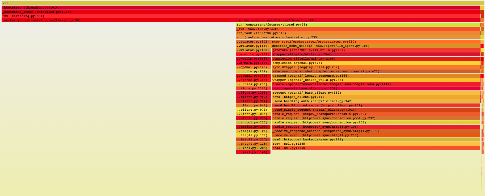The width and height of the screenshot is (485, 196).
Task: Click the recv (ssl.py:1285) frame
Action: click(x=376, y=144)
